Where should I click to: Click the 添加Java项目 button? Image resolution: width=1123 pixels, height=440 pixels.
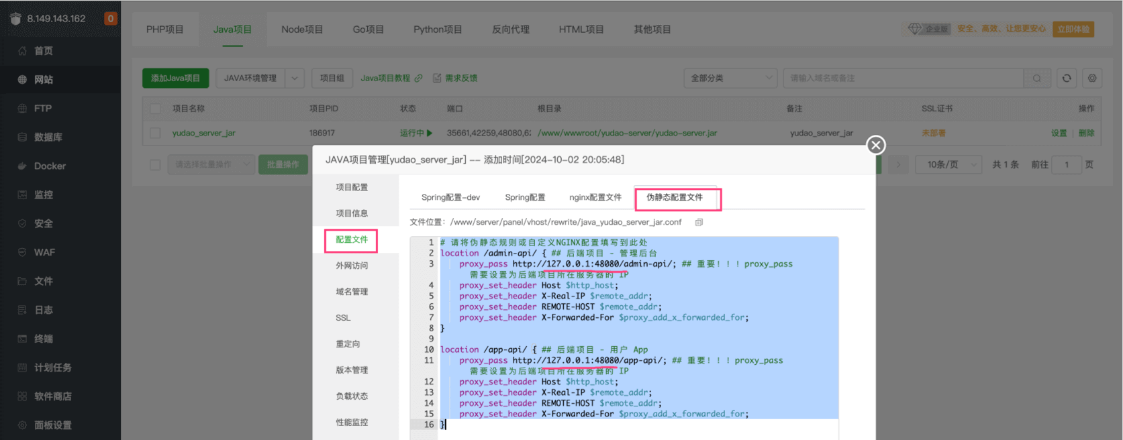[175, 78]
